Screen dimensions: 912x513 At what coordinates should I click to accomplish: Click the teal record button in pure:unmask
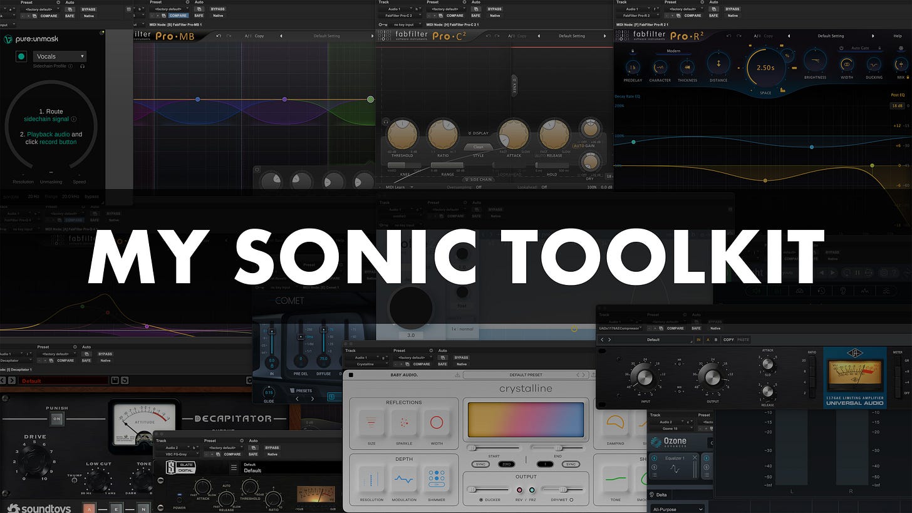click(x=21, y=56)
